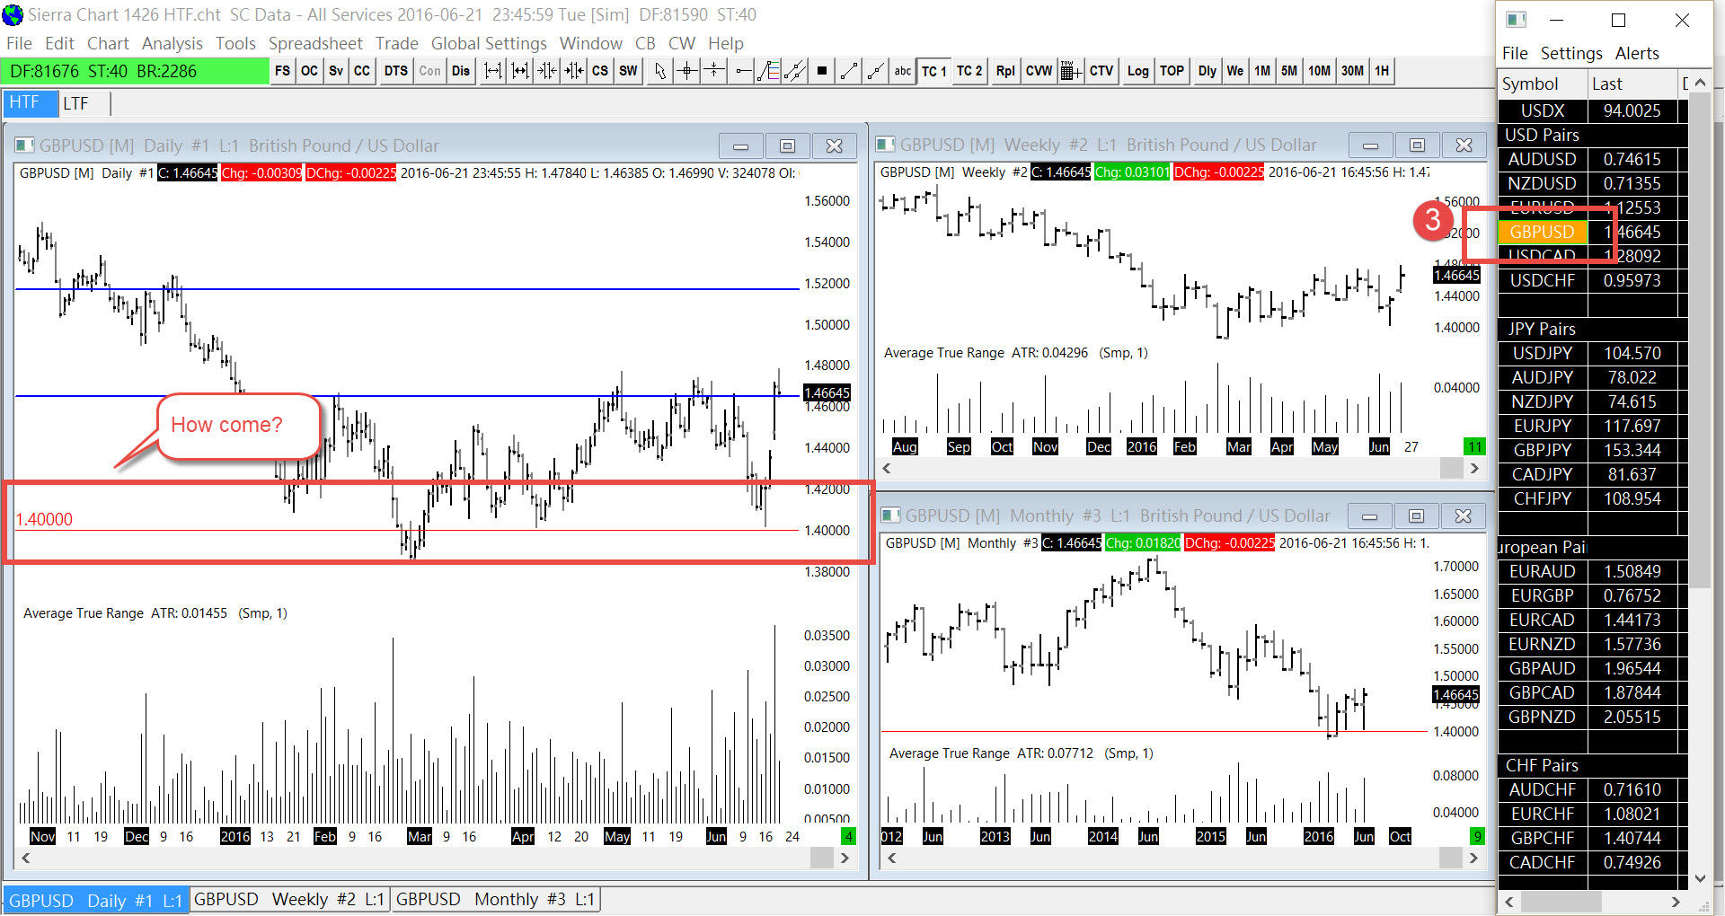1725x916 pixels.
Task: Click the 1M timeframe button
Action: pos(1262,71)
